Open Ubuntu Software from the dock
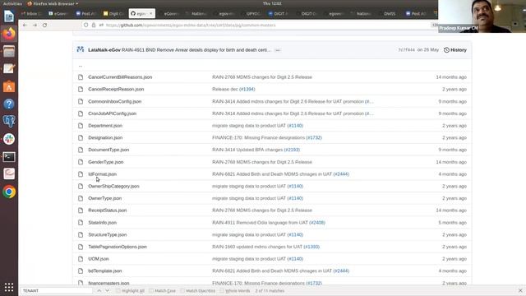Viewport: 526px width, 296px height. click(9, 86)
